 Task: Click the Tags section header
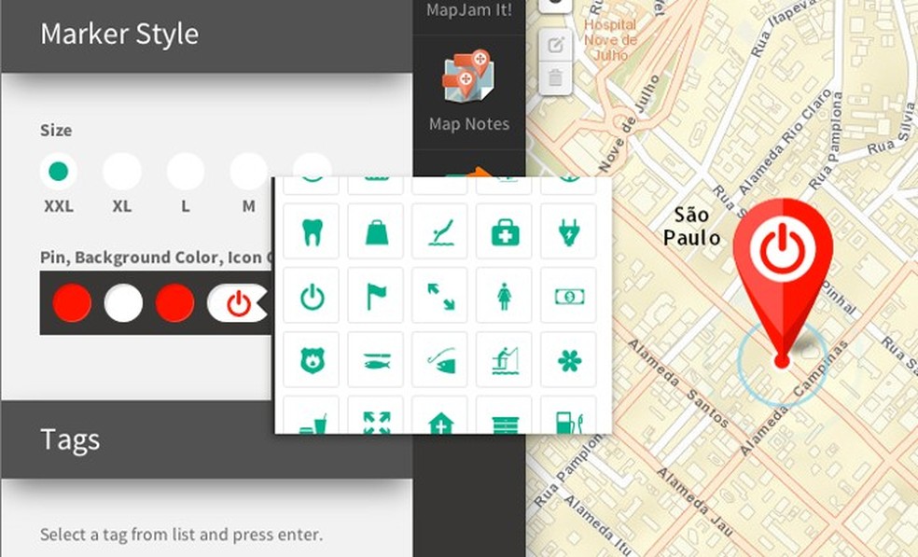[207, 439]
